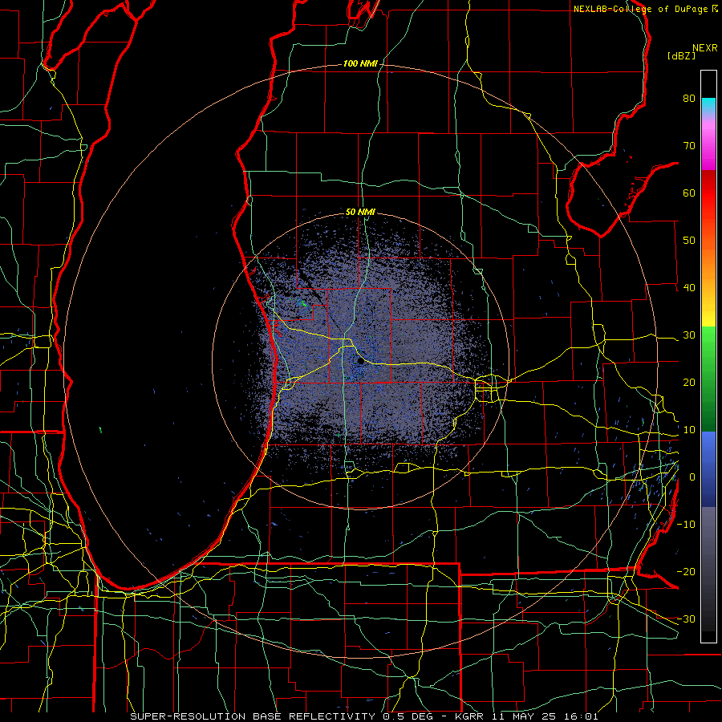The height and width of the screenshot is (722, 722).
Task: Click the dBZ unit label above color scale
Action: click(682, 56)
